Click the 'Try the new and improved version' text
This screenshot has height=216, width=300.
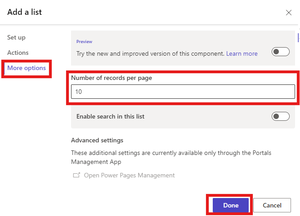pos(150,53)
